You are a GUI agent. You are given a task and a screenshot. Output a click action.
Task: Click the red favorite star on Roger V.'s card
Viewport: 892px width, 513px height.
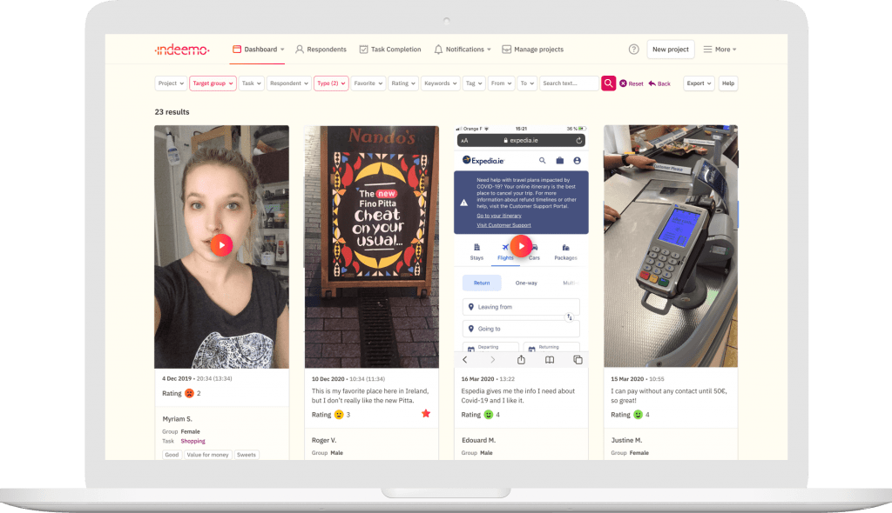[425, 414]
